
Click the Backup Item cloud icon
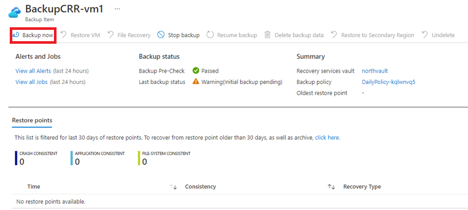14,13
